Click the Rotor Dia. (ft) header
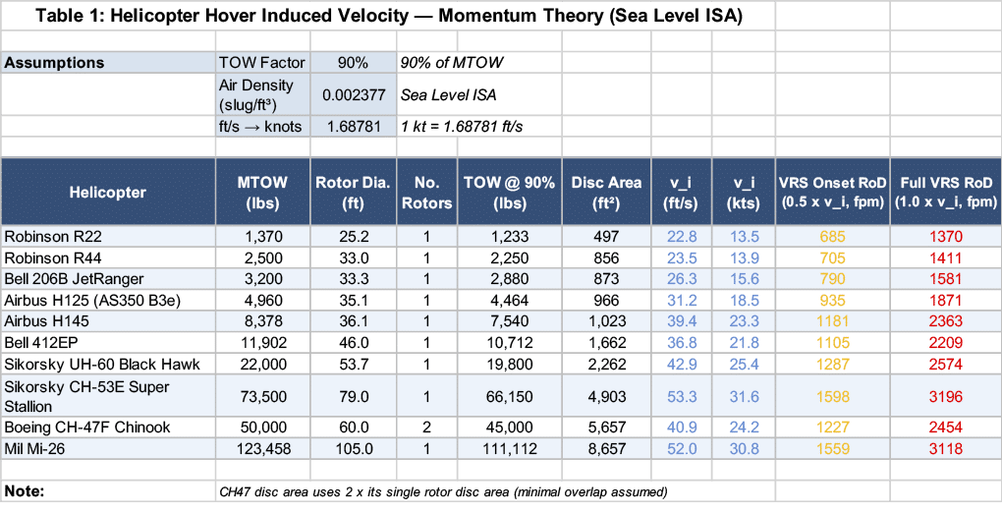 (354, 192)
